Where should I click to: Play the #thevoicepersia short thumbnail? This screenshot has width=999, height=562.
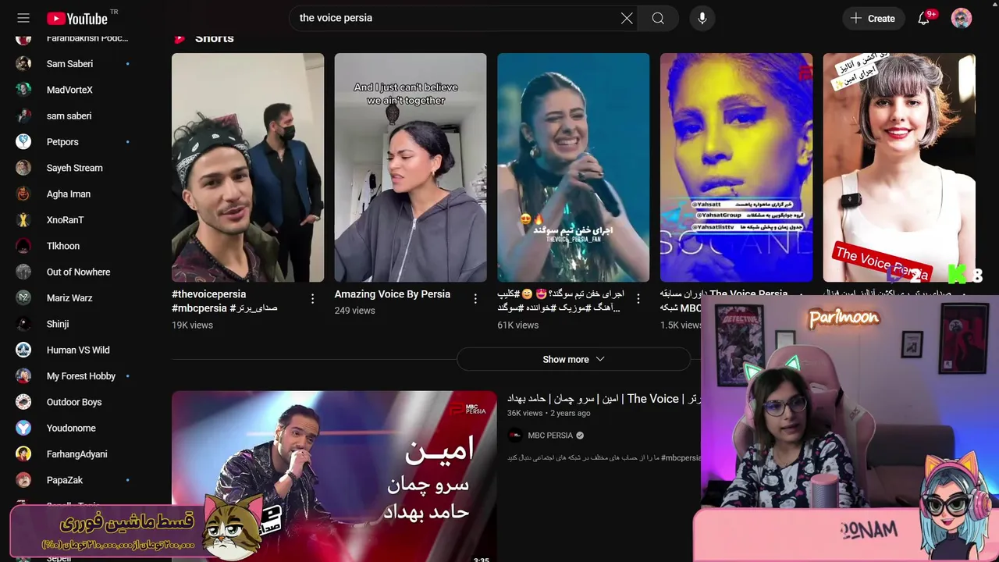click(247, 167)
